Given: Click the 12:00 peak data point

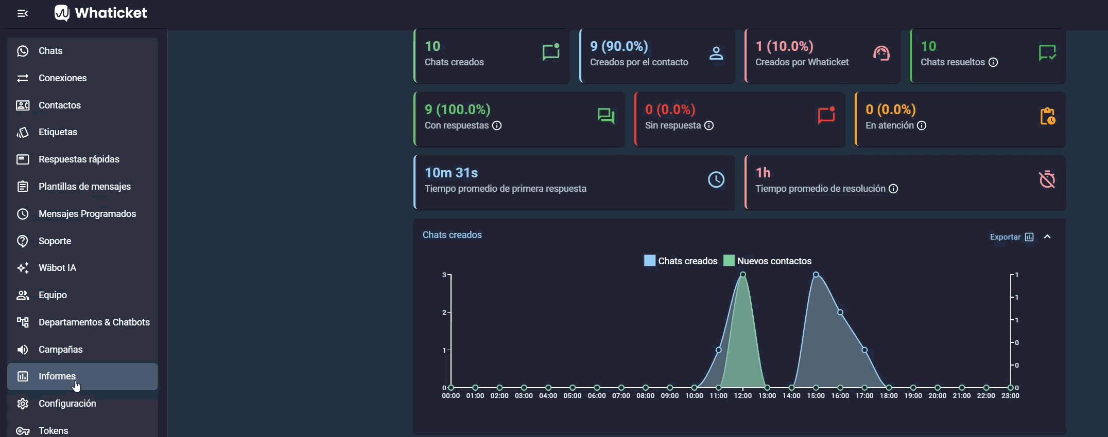Looking at the screenshot, I should [x=743, y=275].
